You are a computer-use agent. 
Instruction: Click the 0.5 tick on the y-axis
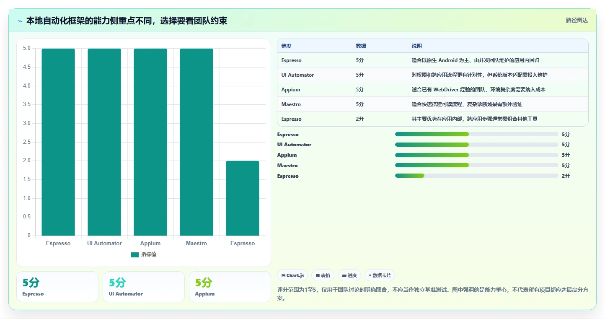[26, 217]
